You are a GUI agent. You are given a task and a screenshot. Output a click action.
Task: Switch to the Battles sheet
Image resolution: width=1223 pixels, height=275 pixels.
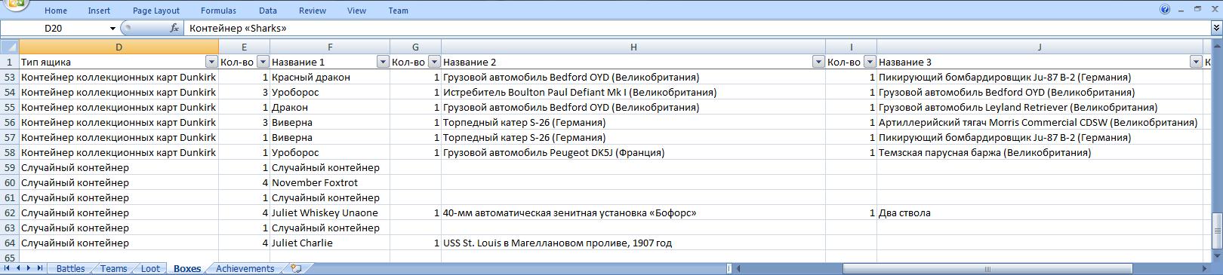(x=71, y=268)
